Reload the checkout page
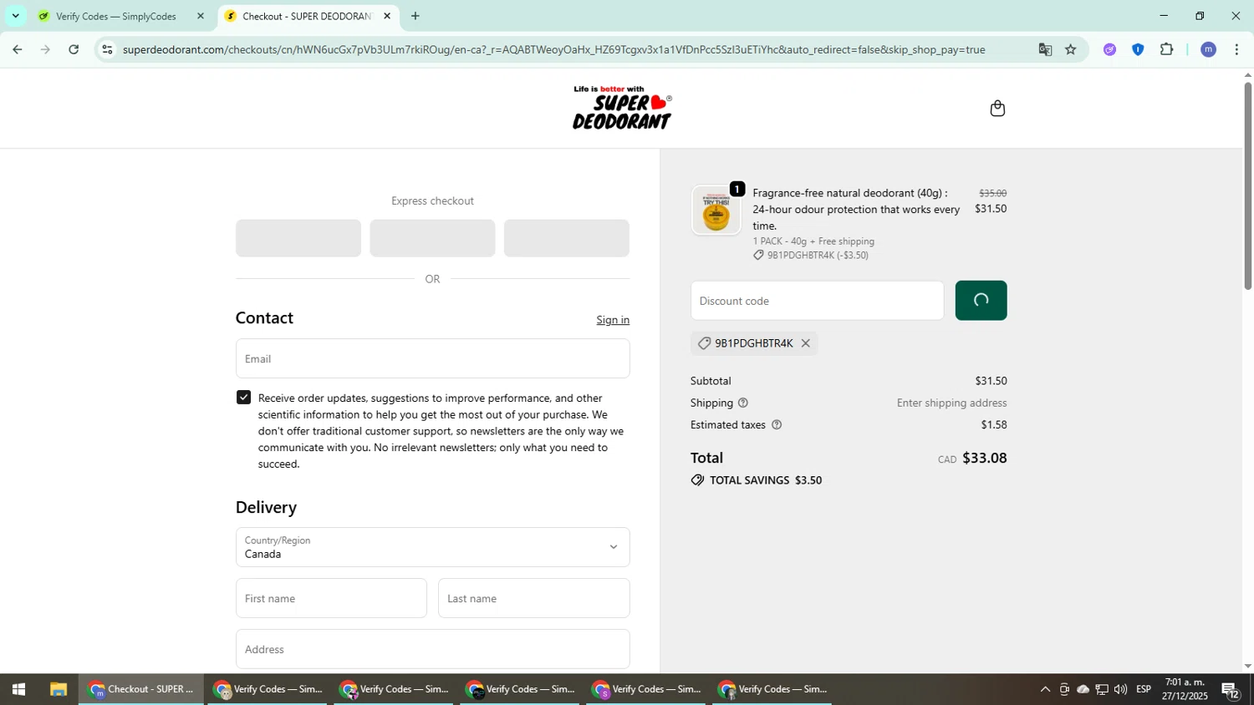 (x=74, y=49)
